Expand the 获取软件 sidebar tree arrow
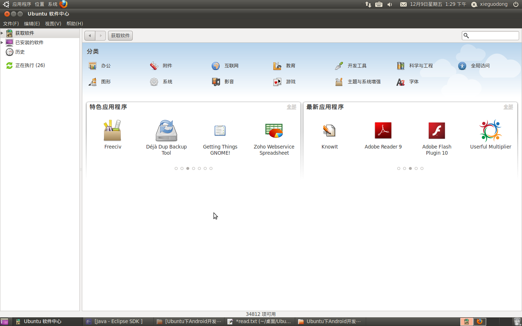 [2, 33]
